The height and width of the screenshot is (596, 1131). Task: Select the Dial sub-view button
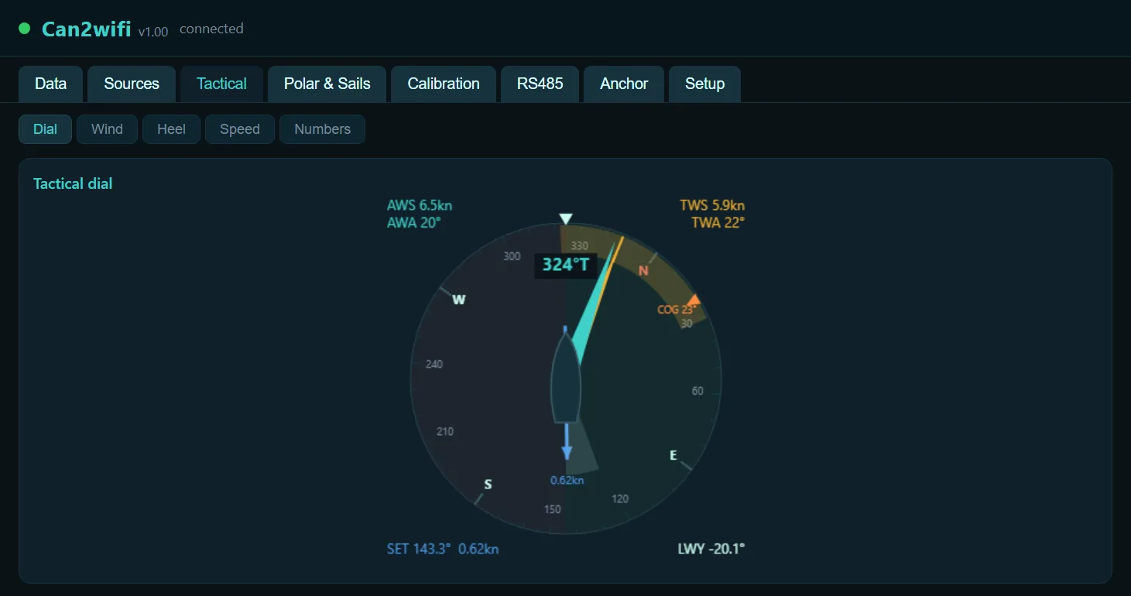[45, 129]
